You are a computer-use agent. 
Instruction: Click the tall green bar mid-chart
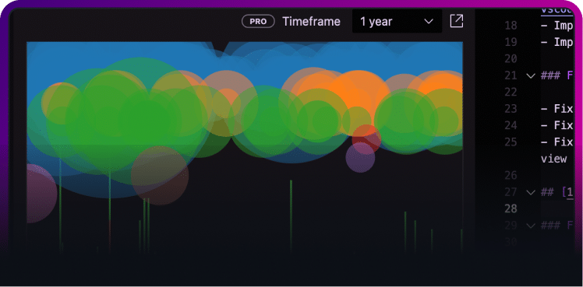(x=291, y=216)
